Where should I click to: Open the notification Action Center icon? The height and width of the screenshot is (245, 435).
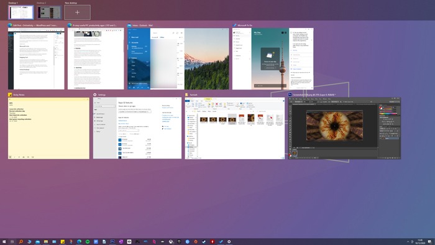tap(430, 242)
